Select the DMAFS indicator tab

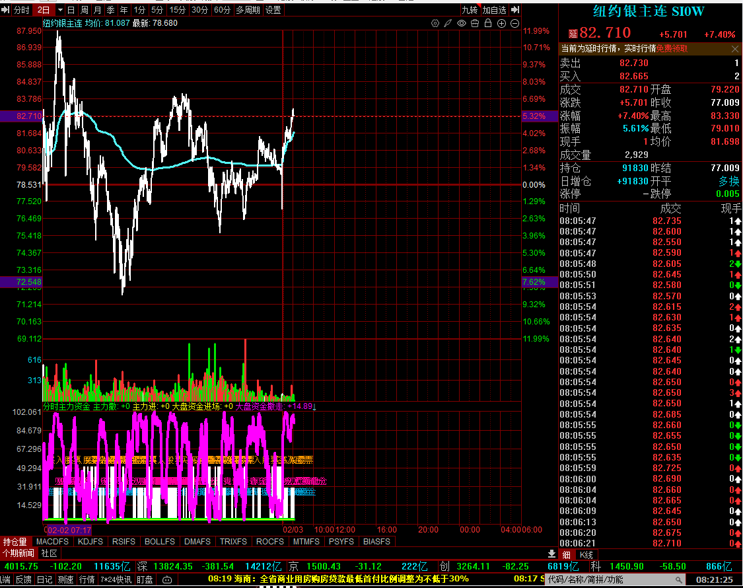197,541
